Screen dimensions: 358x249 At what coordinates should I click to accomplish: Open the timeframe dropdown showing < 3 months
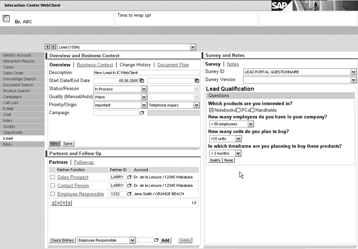[238, 154]
